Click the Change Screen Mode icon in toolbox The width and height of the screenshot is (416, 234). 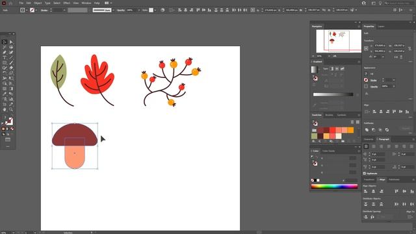[8, 140]
